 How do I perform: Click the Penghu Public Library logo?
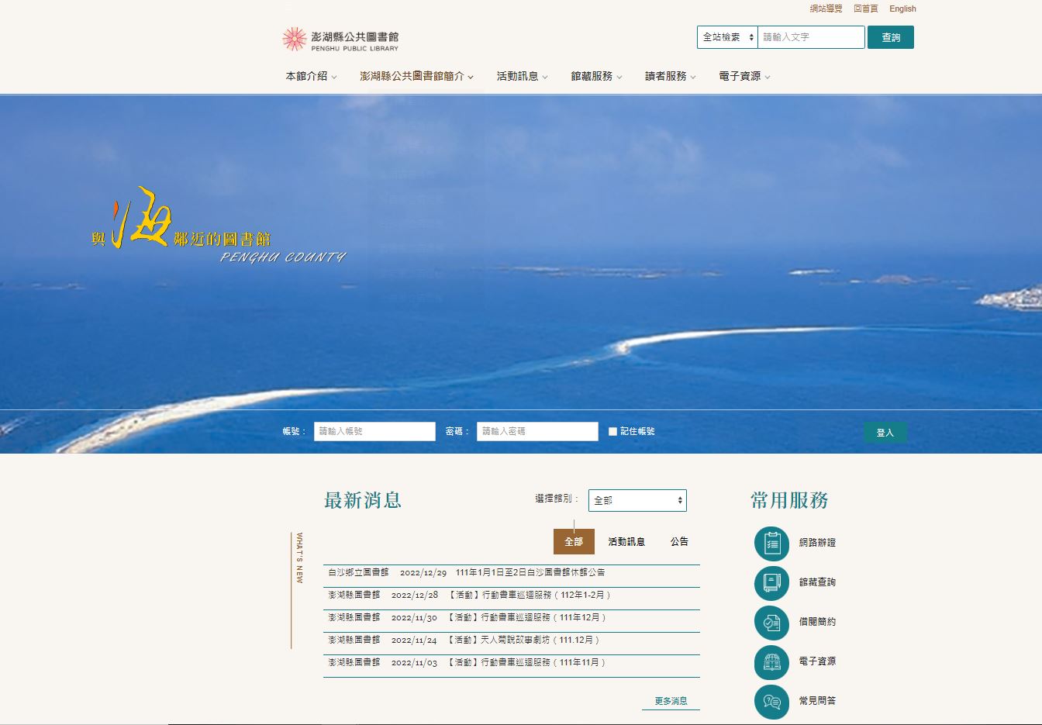(340, 40)
